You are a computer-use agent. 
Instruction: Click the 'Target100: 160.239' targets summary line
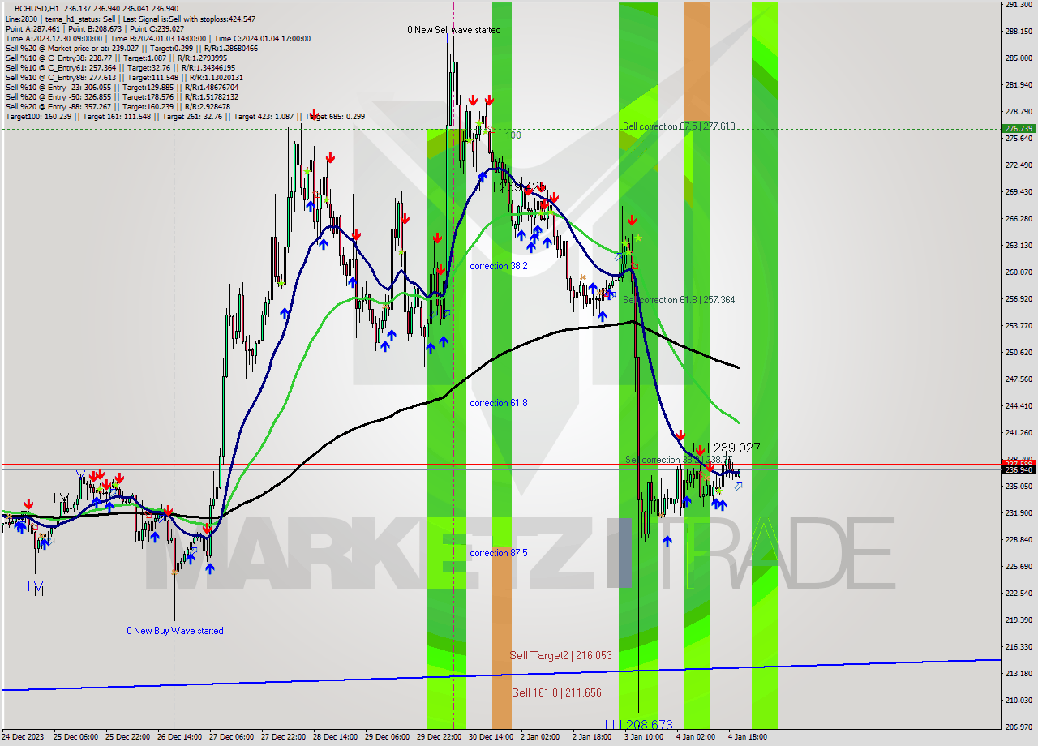pyautogui.click(x=185, y=116)
